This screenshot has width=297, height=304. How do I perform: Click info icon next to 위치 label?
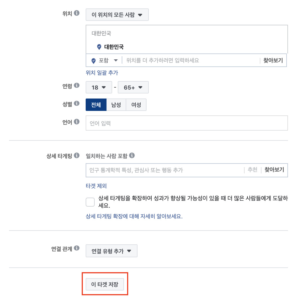[x=77, y=13]
